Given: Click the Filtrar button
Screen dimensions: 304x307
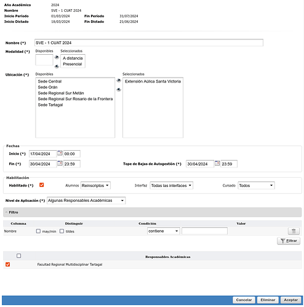Looking at the screenshot, I should tap(289, 241).
